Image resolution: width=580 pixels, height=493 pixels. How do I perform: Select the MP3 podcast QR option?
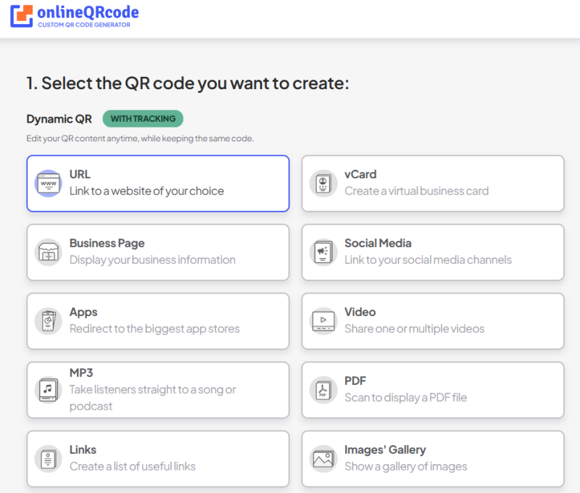pyautogui.click(x=158, y=390)
